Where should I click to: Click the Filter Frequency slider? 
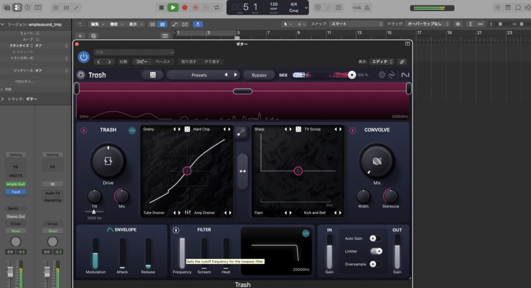tap(182, 253)
